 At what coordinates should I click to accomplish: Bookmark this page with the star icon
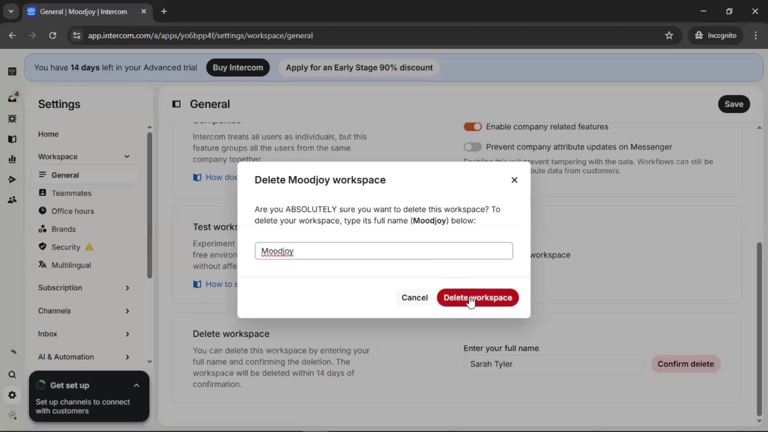[669, 36]
